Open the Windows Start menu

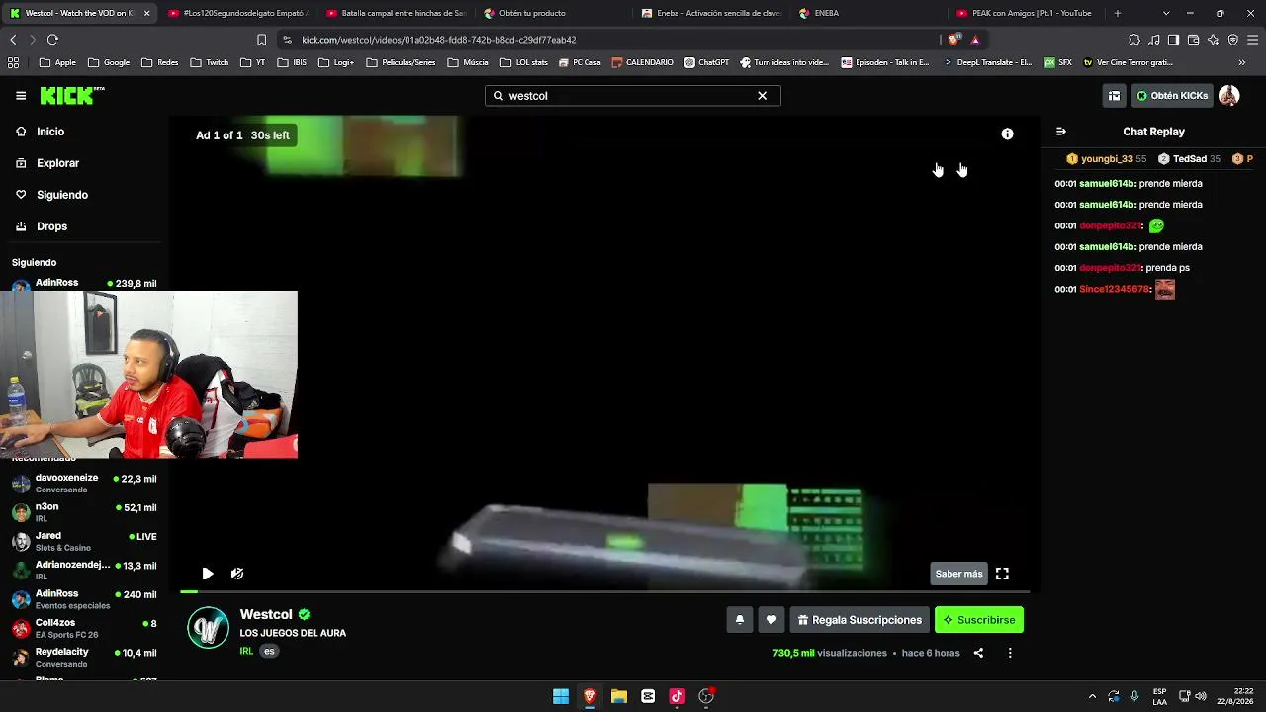pyautogui.click(x=561, y=696)
